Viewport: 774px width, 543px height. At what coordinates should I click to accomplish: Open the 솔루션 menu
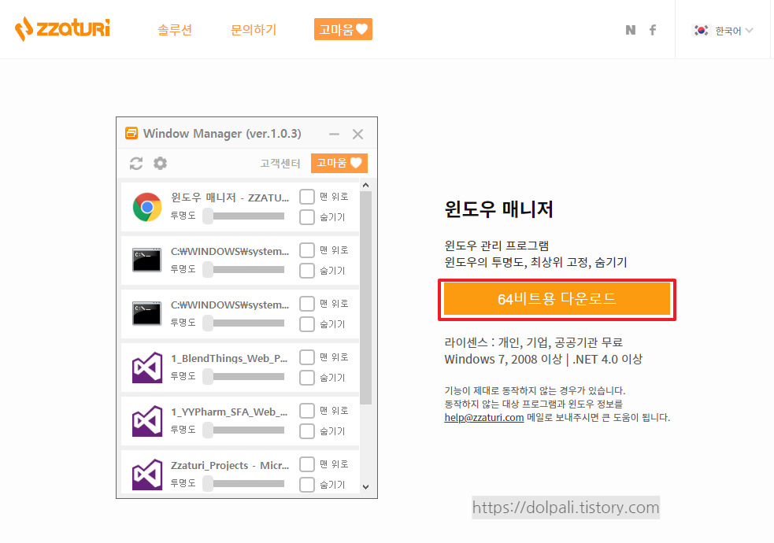175,30
